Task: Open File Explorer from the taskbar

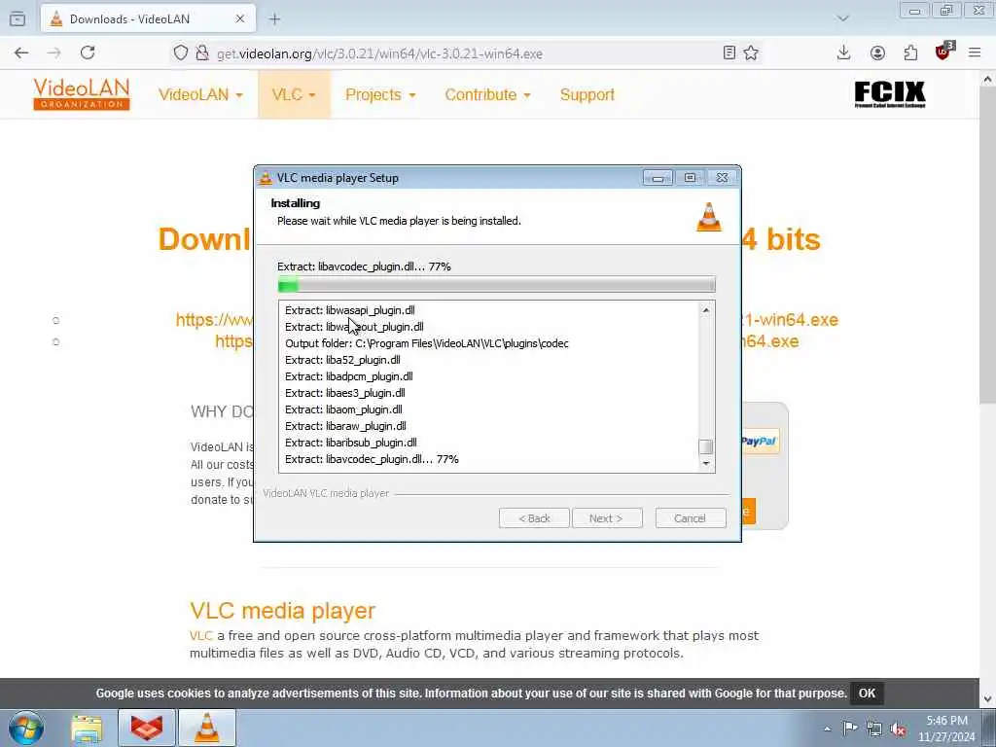Action: (87, 728)
